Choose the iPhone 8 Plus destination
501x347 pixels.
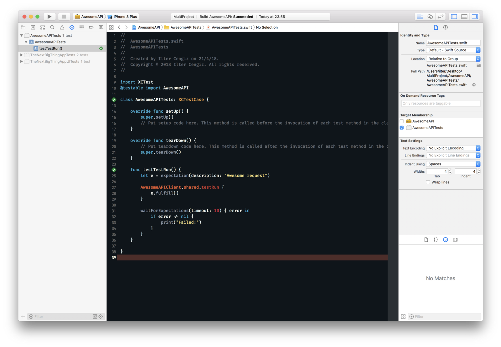pos(122,17)
